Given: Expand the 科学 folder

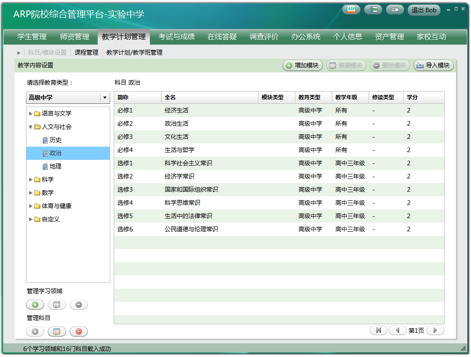Looking at the screenshot, I should coord(30,180).
